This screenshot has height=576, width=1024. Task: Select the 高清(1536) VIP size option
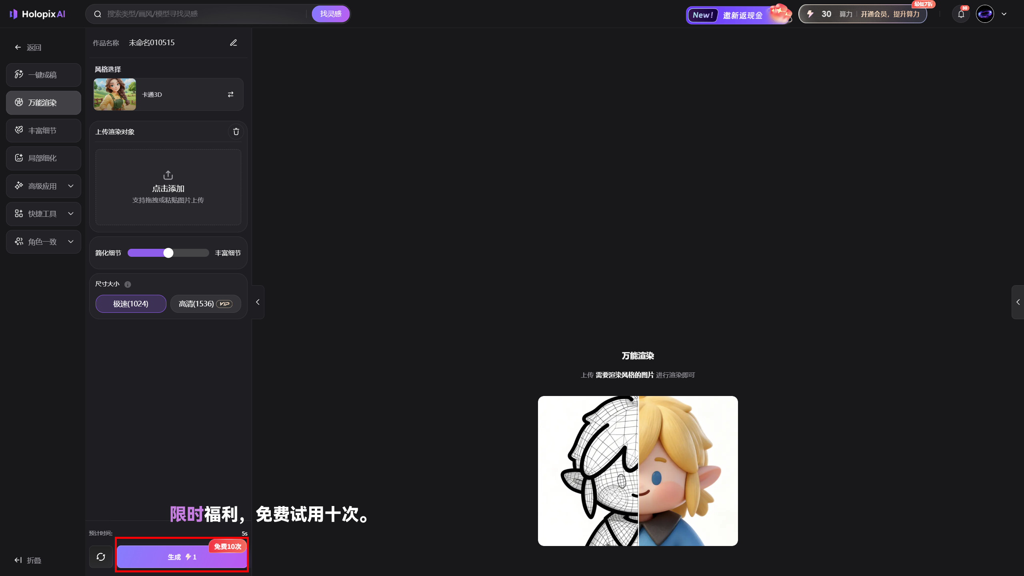(205, 304)
